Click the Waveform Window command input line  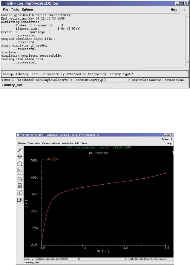[x=99, y=263]
